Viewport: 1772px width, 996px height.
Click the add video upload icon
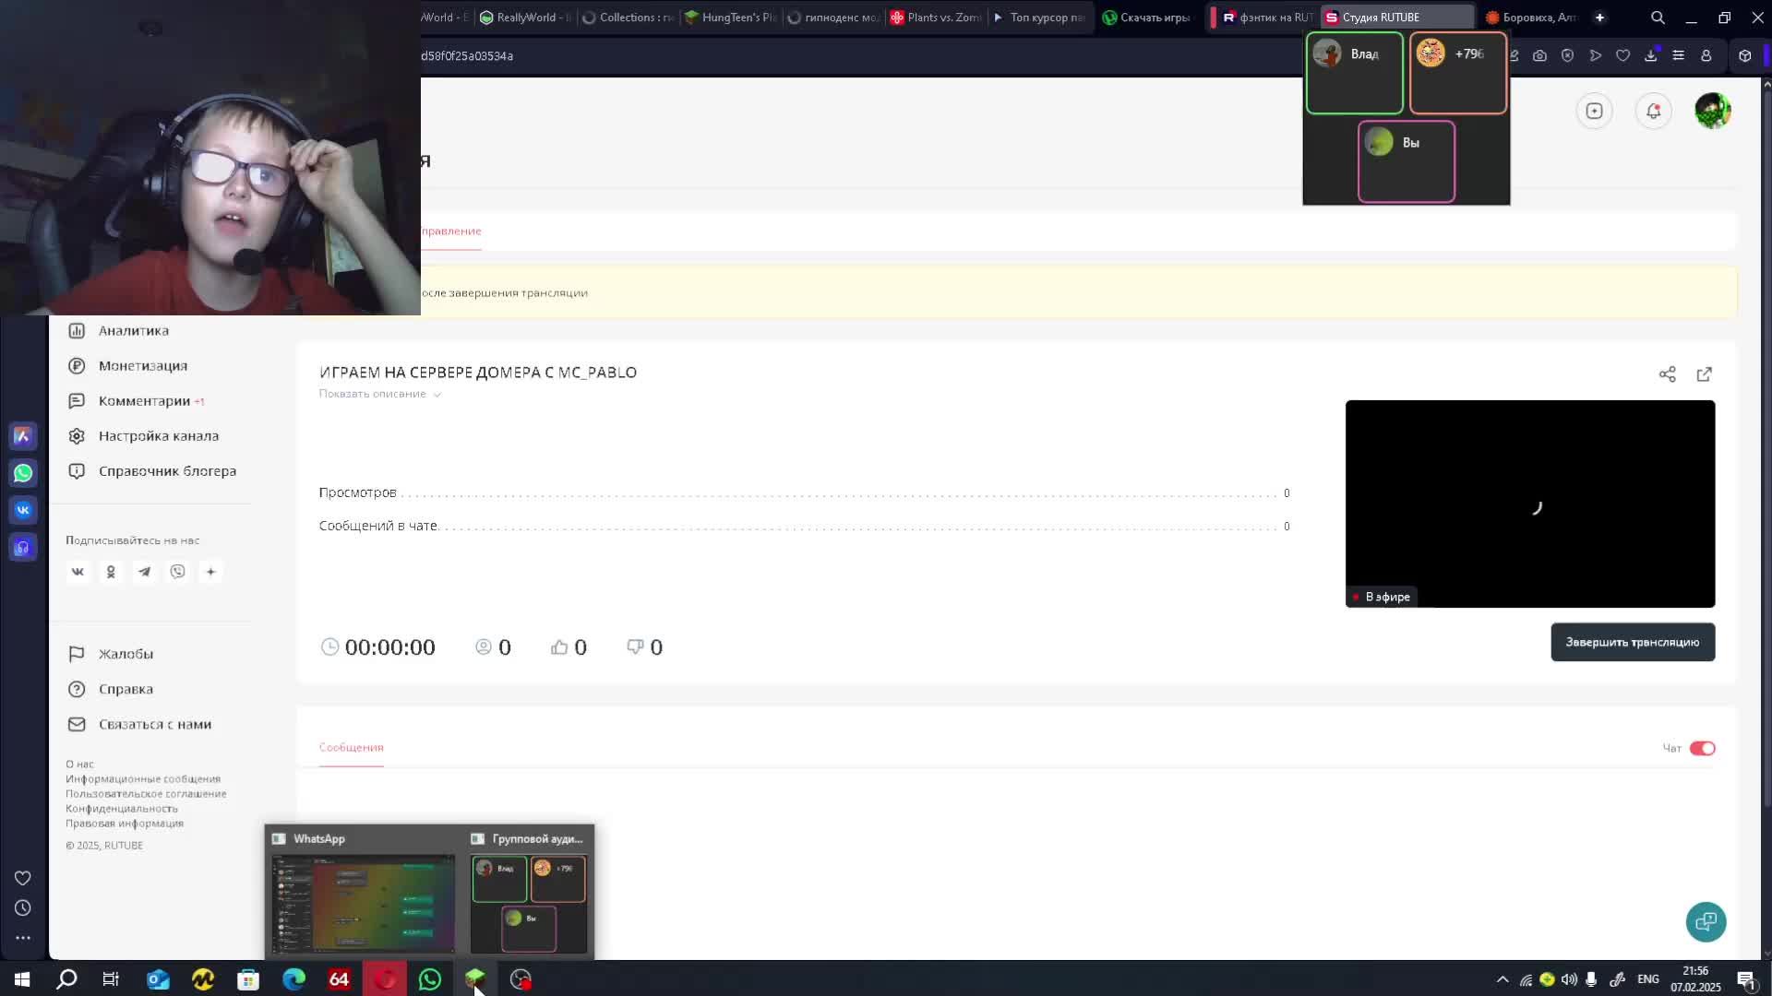tap(1594, 112)
